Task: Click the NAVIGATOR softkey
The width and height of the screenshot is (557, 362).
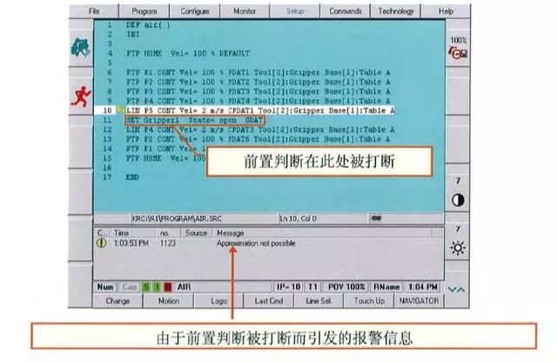Action: click(419, 301)
